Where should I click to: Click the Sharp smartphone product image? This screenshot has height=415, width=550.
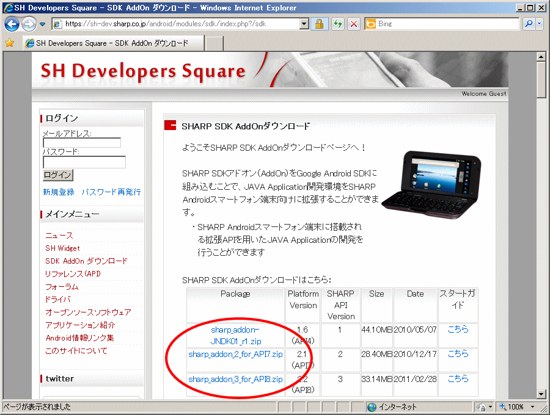[x=431, y=185]
